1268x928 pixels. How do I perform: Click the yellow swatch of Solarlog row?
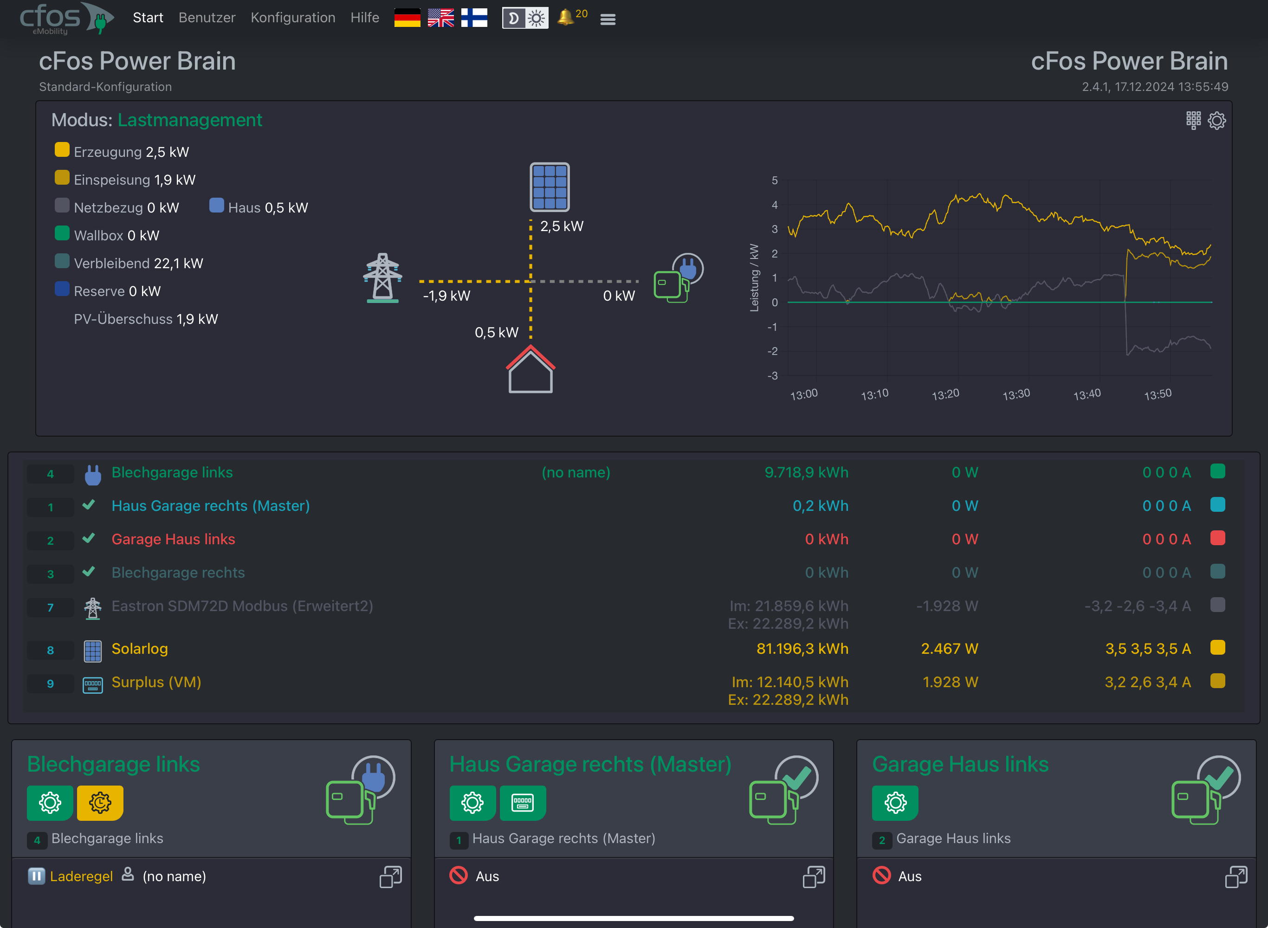1217,647
